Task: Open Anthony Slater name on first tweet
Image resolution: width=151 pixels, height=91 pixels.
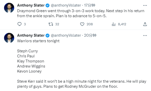Action: tap(31, 5)
